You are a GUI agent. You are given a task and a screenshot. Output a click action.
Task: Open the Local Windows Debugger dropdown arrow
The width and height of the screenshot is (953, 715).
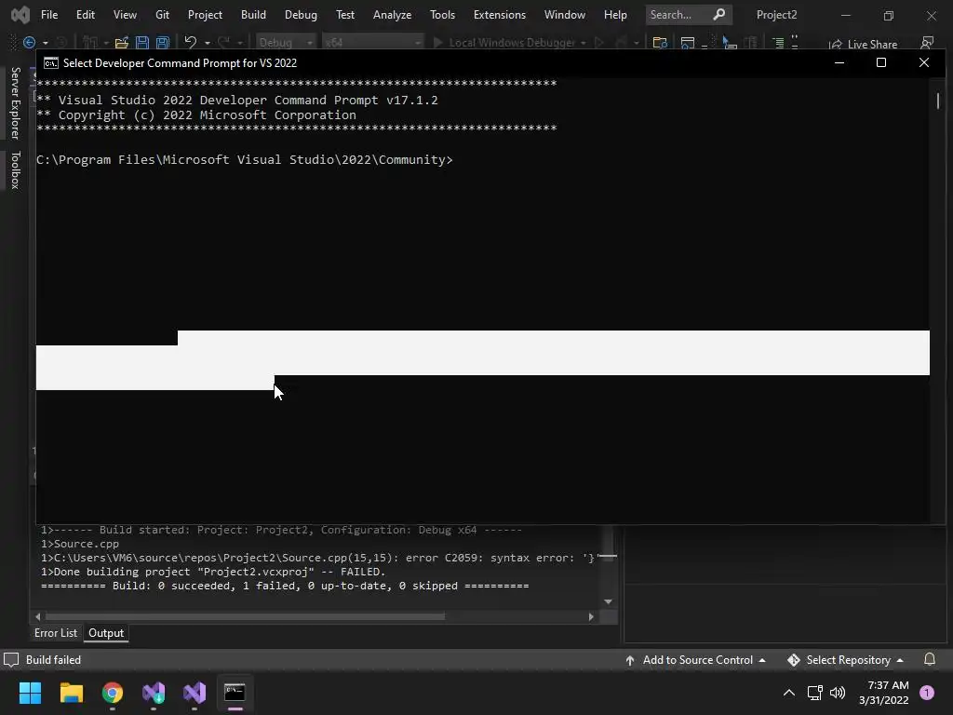point(583,43)
